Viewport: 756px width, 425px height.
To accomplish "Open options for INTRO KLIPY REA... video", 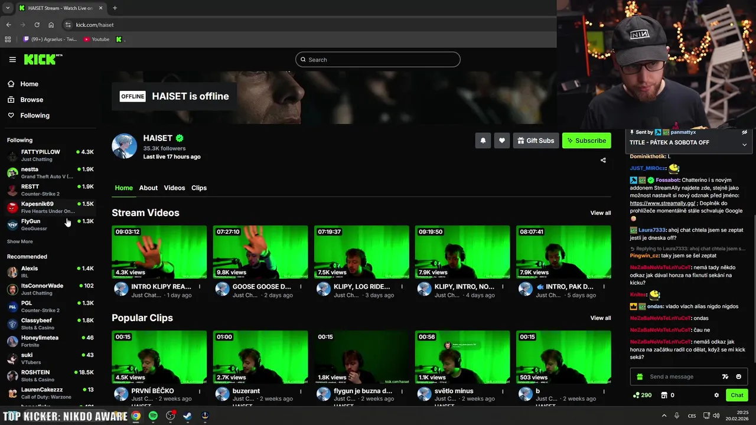I will coord(200,287).
